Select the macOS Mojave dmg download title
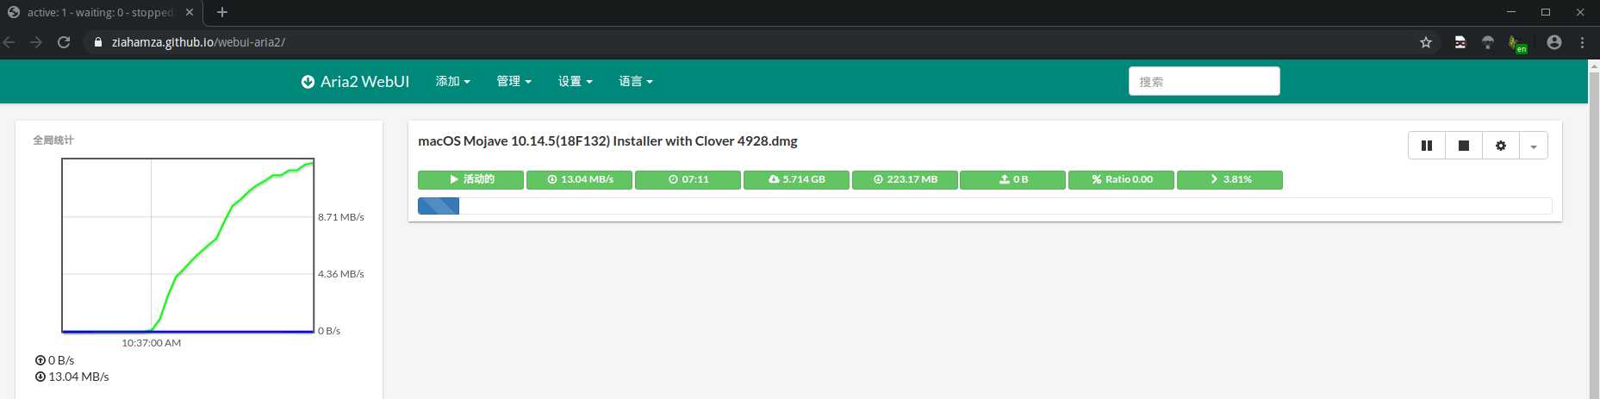Screen dimensions: 1600x399 click(x=607, y=140)
